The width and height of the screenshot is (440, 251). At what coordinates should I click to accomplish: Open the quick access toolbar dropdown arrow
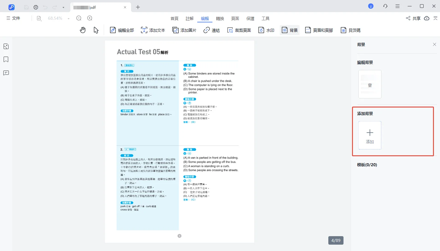(x=63, y=7)
